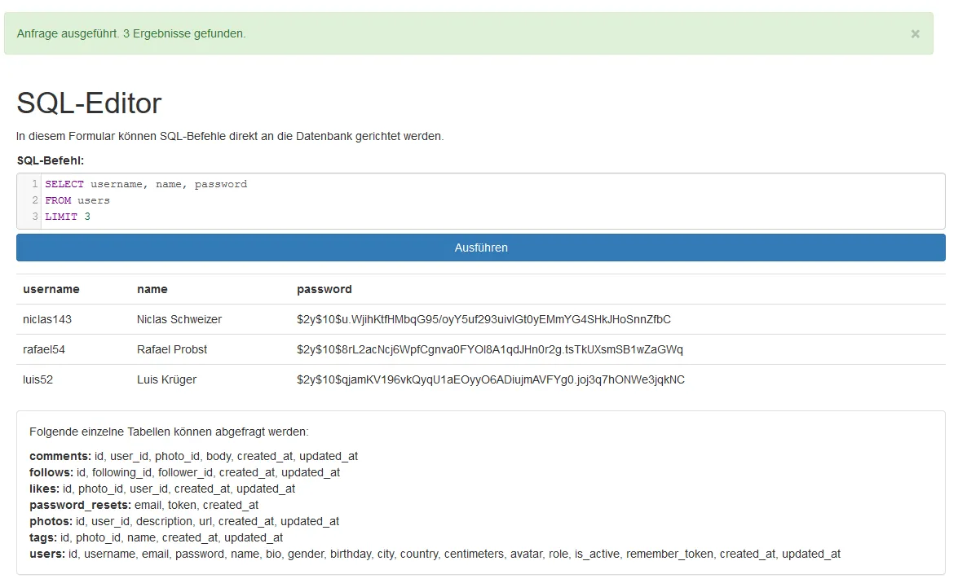Click the users table name in the list

(x=47, y=555)
